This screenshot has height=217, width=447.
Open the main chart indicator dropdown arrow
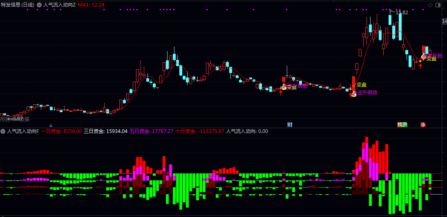coord(39,5)
